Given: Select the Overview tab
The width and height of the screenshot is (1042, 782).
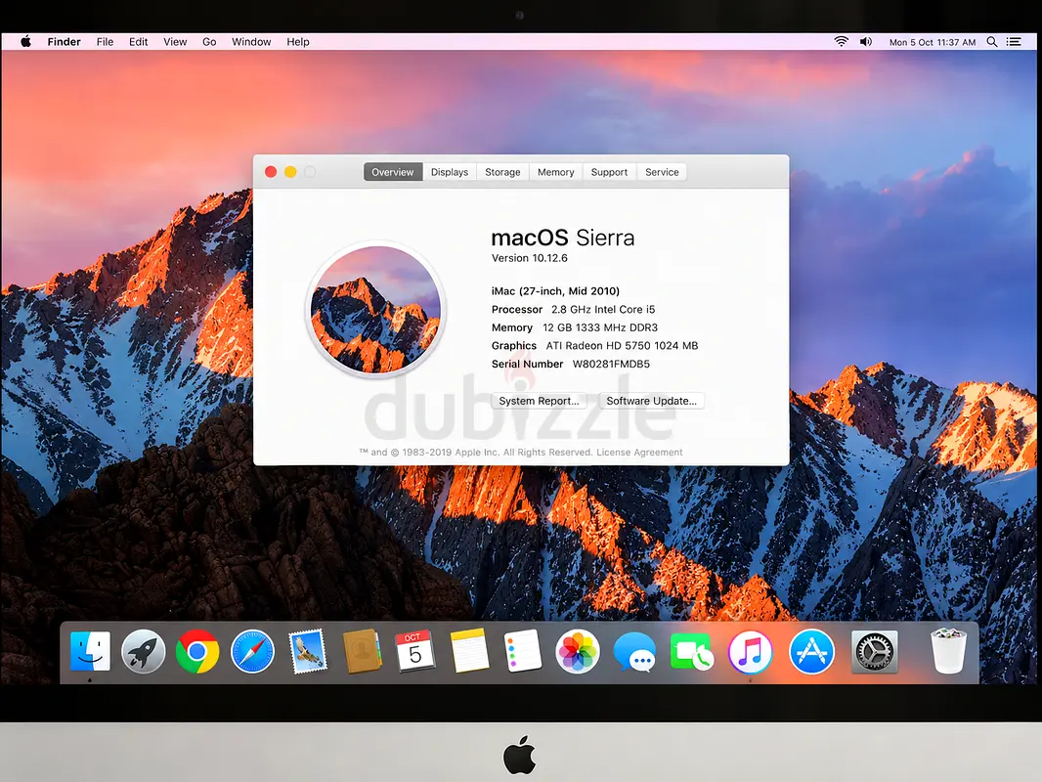Looking at the screenshot, I should tap(393, 172).
